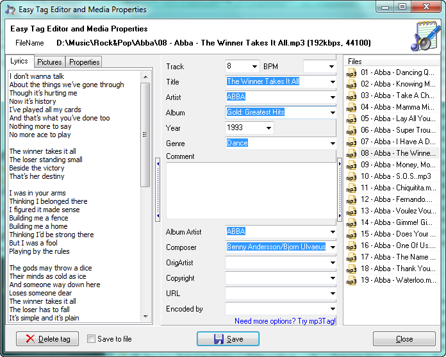
Task: Click mp3 icon of 13 - Abba - Voulez Vou...
Action: point(351,212)
